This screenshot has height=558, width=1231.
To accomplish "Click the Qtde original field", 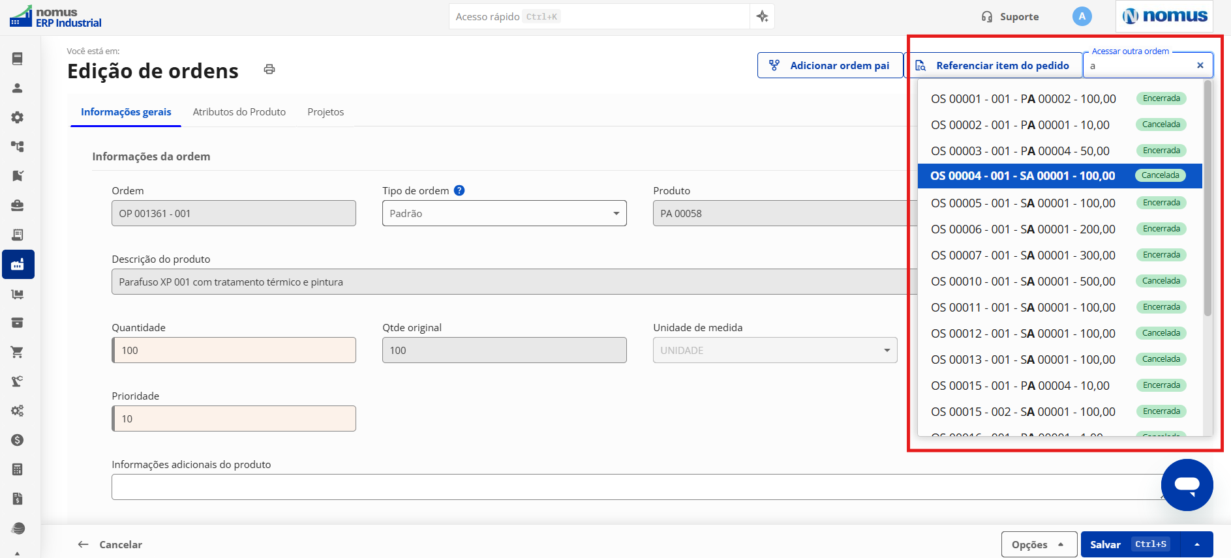I will [504, 350].
